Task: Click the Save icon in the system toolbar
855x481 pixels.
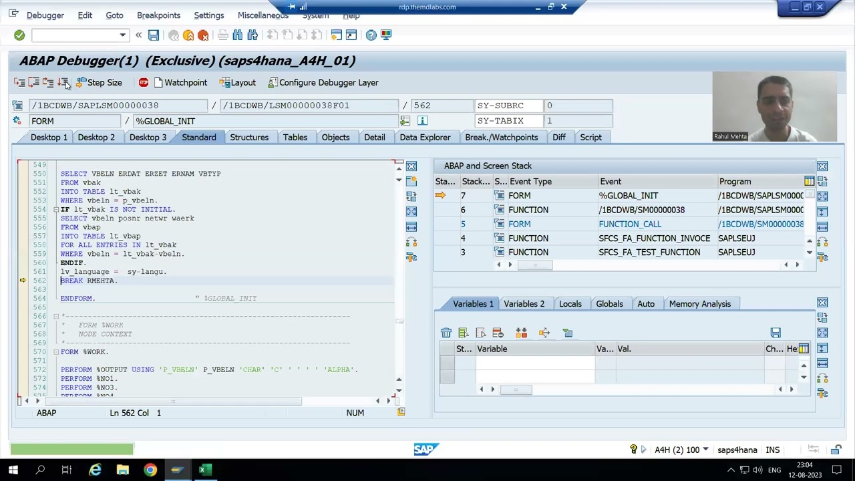Action: click(x=154, y=35)
